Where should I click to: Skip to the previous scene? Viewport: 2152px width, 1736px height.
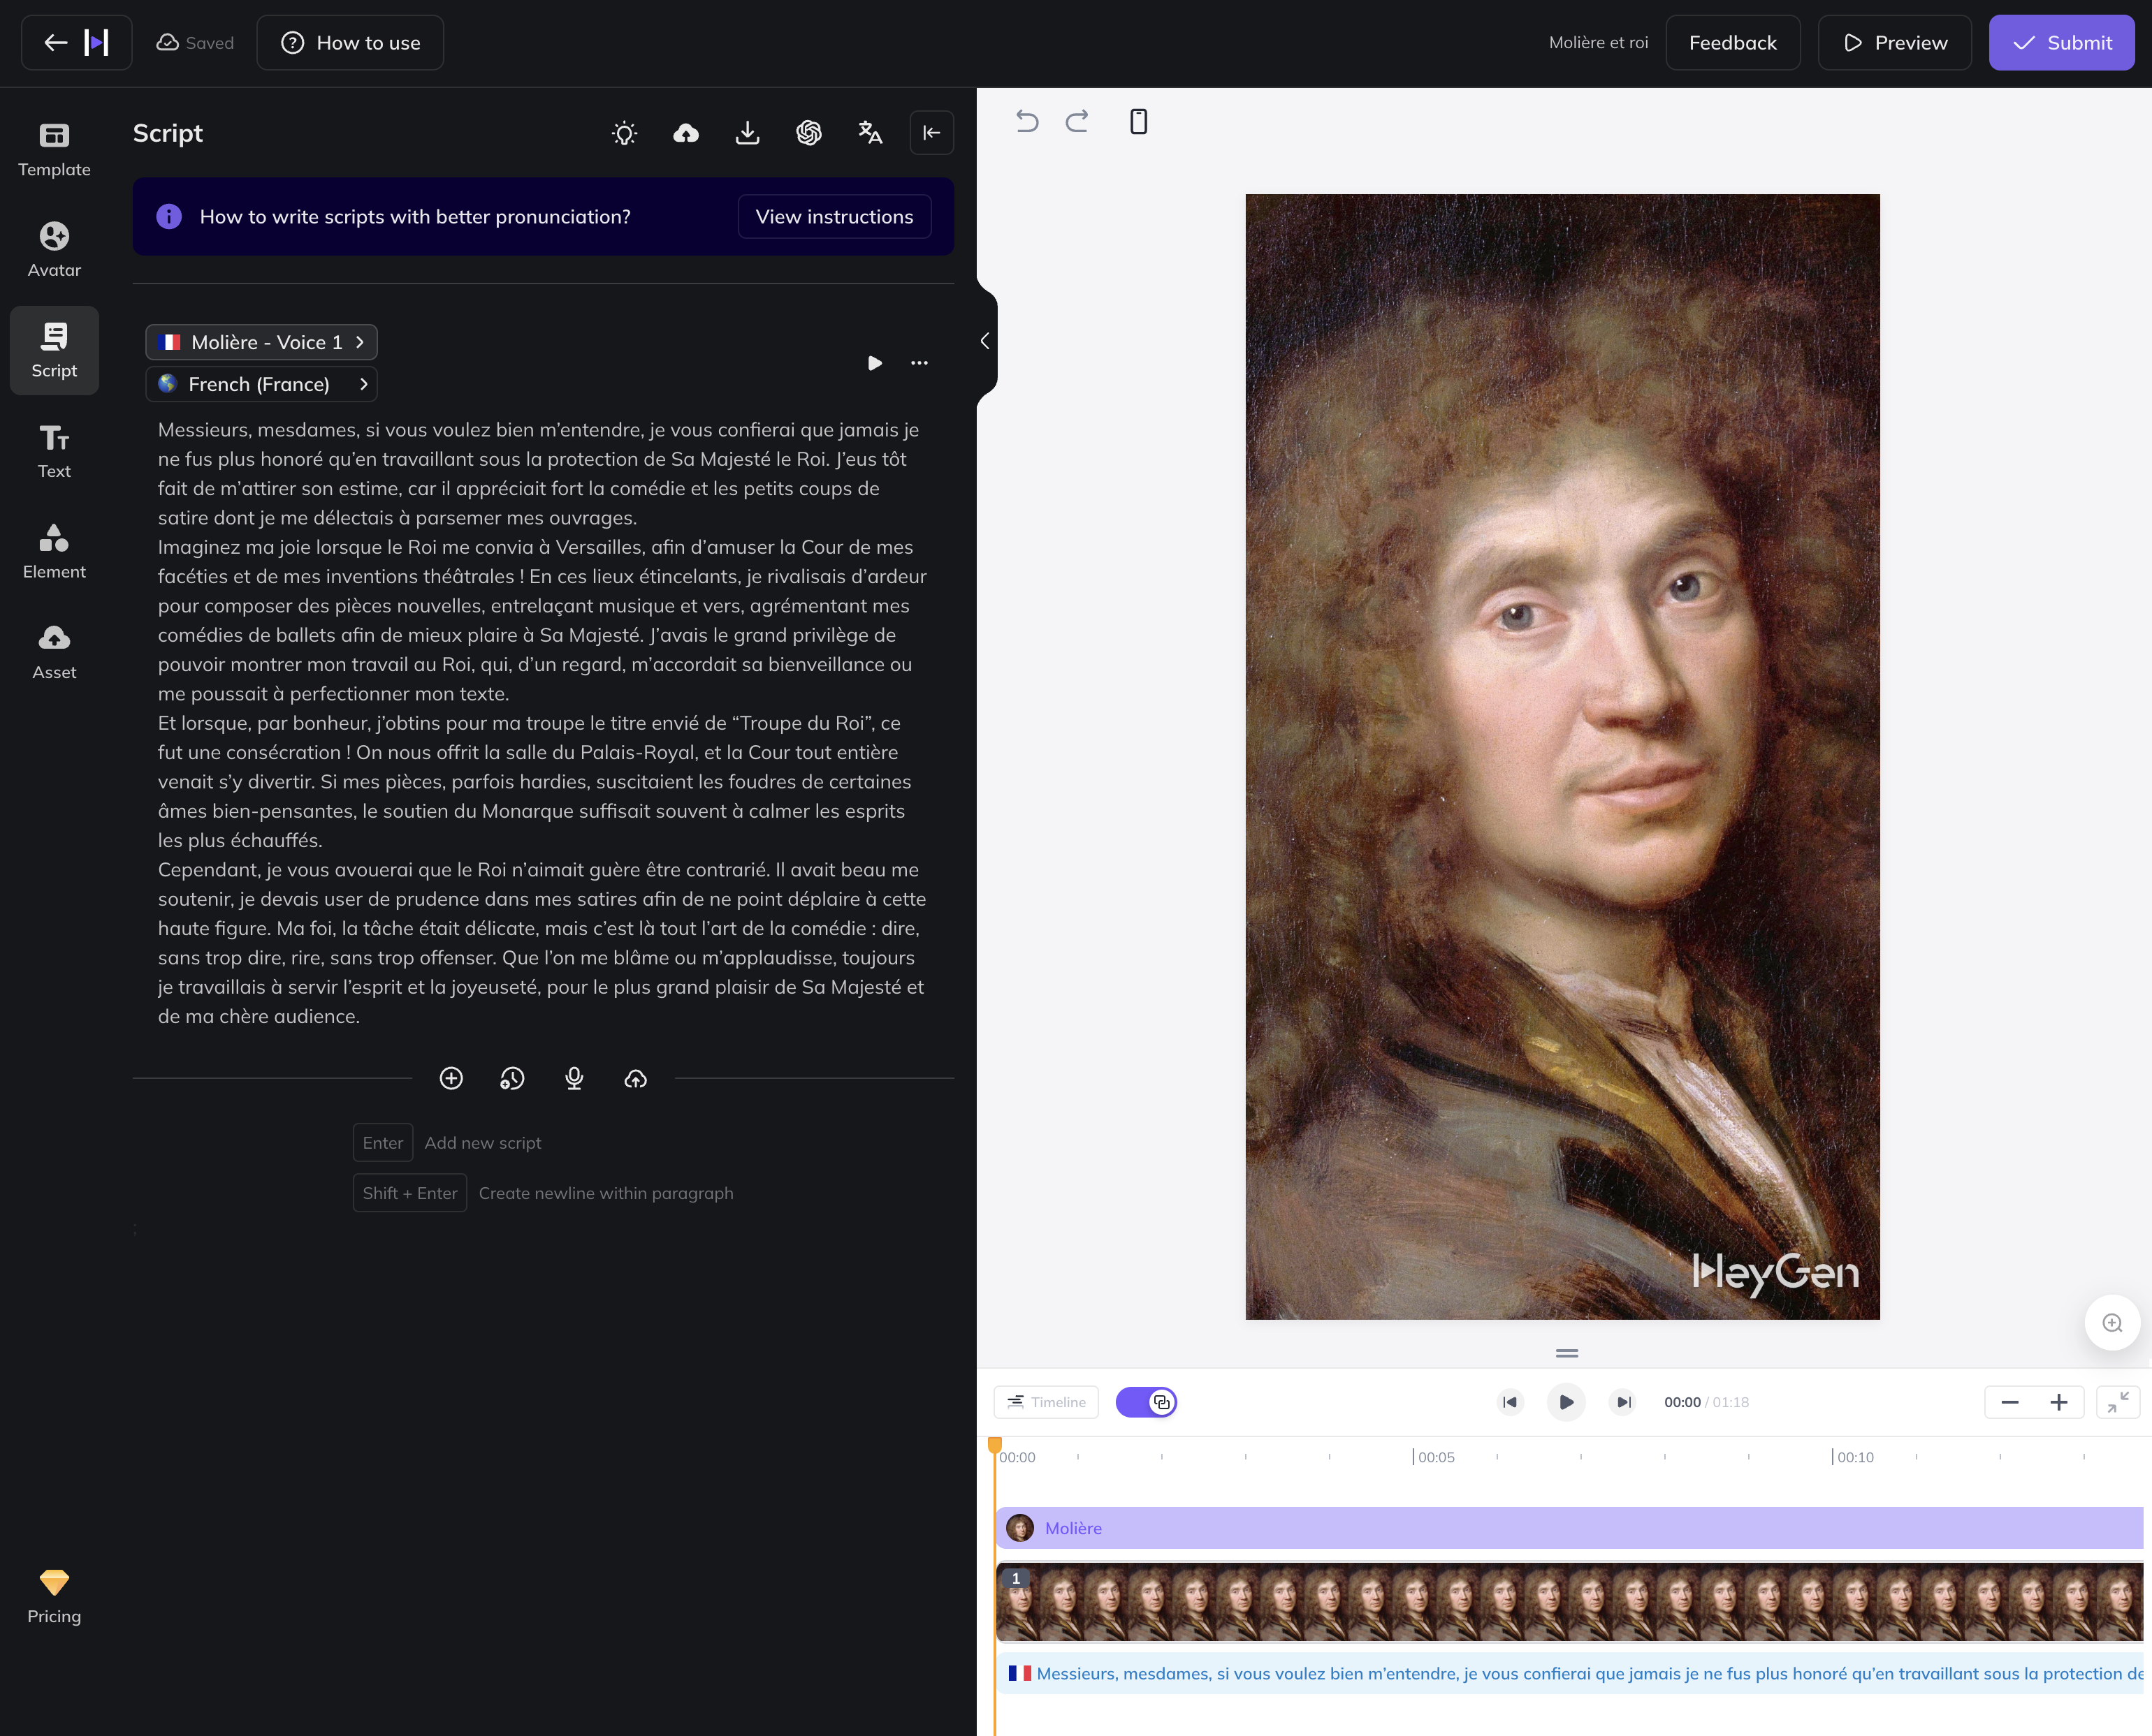[1510, 1402]
